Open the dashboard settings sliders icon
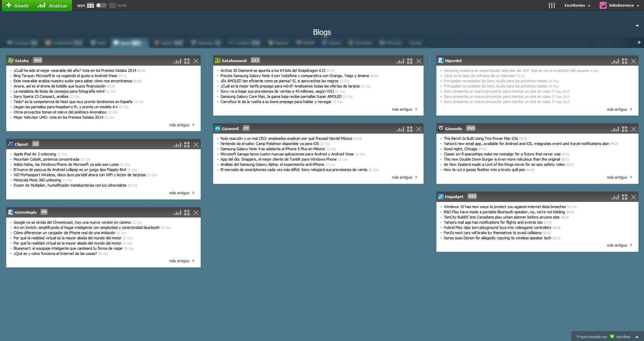Screen dimensions: 644x341 point(552,5)
